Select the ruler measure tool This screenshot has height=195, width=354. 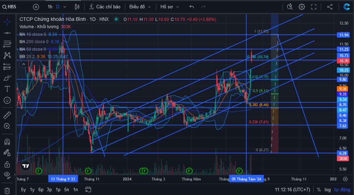(7, 115)
